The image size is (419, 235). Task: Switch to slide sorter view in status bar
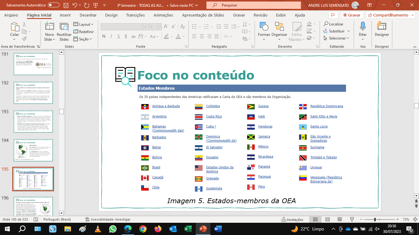[x=328, y=219]
